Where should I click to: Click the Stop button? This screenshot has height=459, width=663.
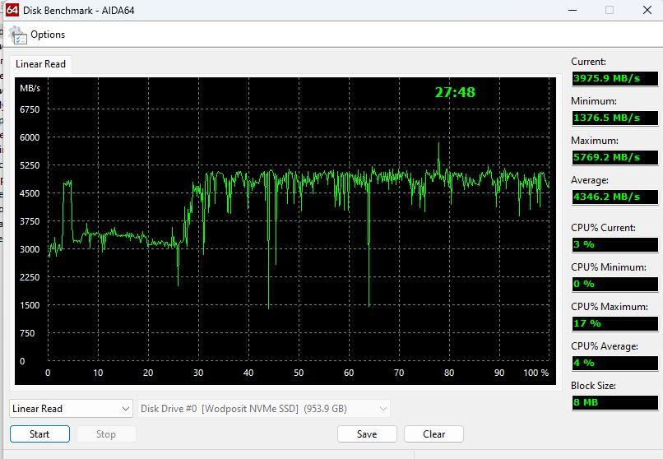pyautogui.click(x=106, y=434)
